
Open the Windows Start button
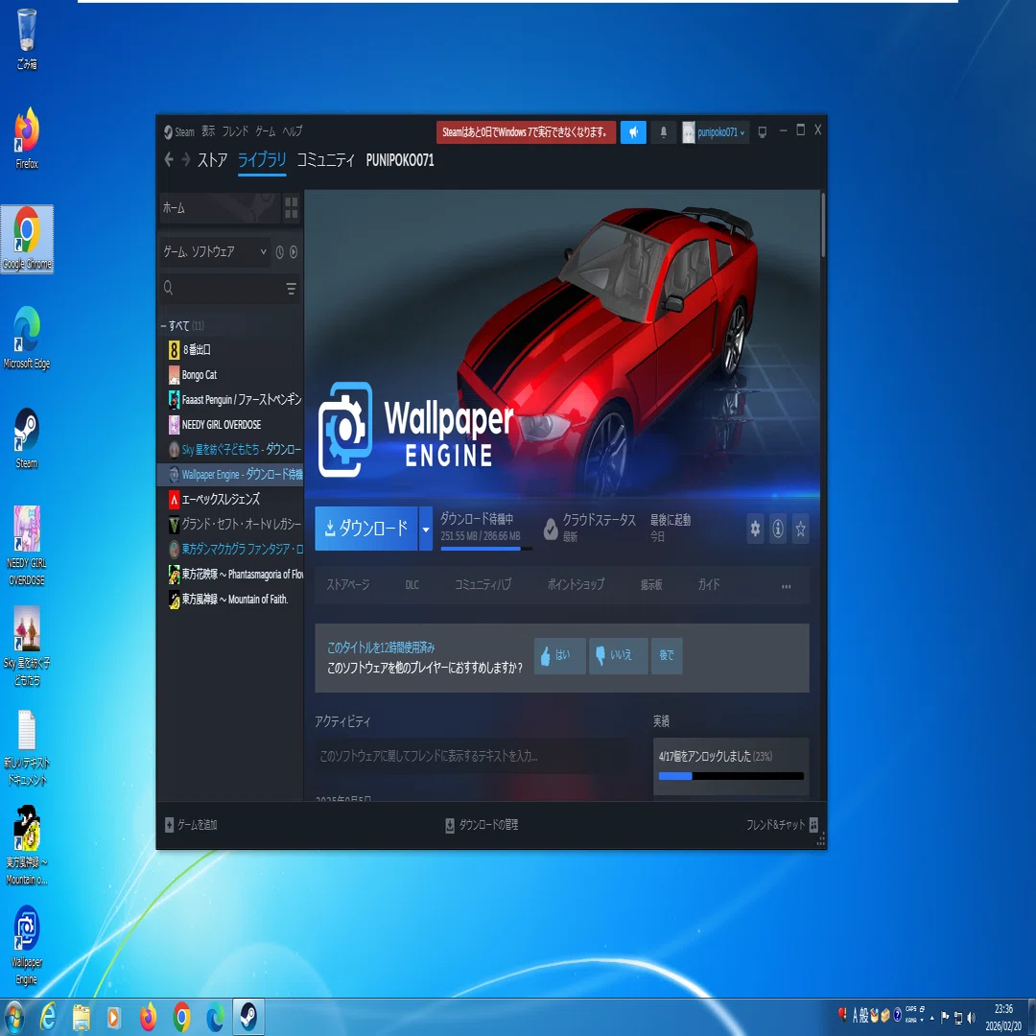point(13,1017)
